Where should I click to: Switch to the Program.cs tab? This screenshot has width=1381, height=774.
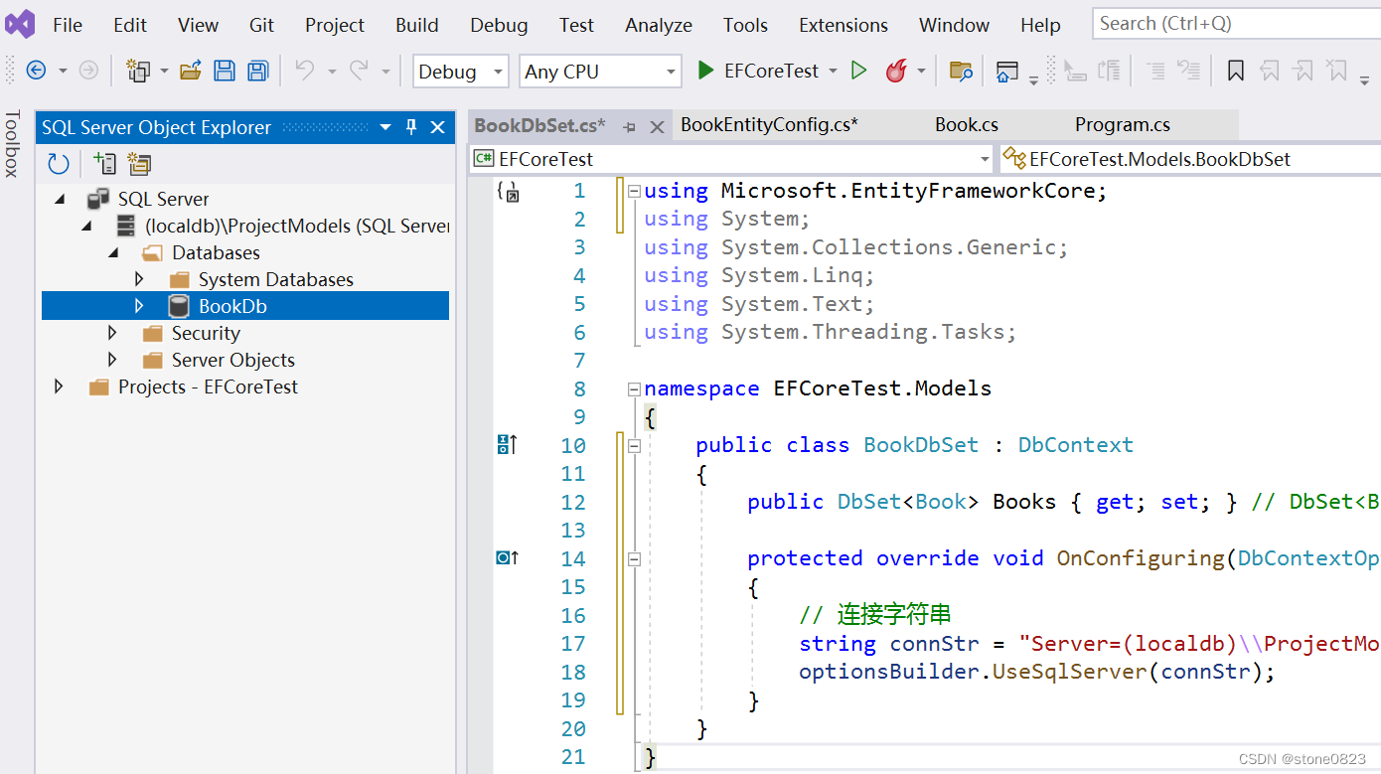click(x=1123, y=125)
